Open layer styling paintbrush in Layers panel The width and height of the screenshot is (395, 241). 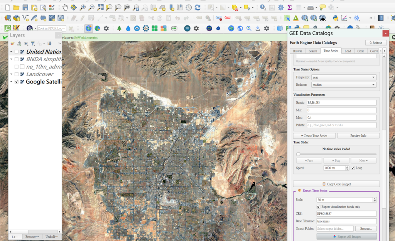(x=12, y=44)
